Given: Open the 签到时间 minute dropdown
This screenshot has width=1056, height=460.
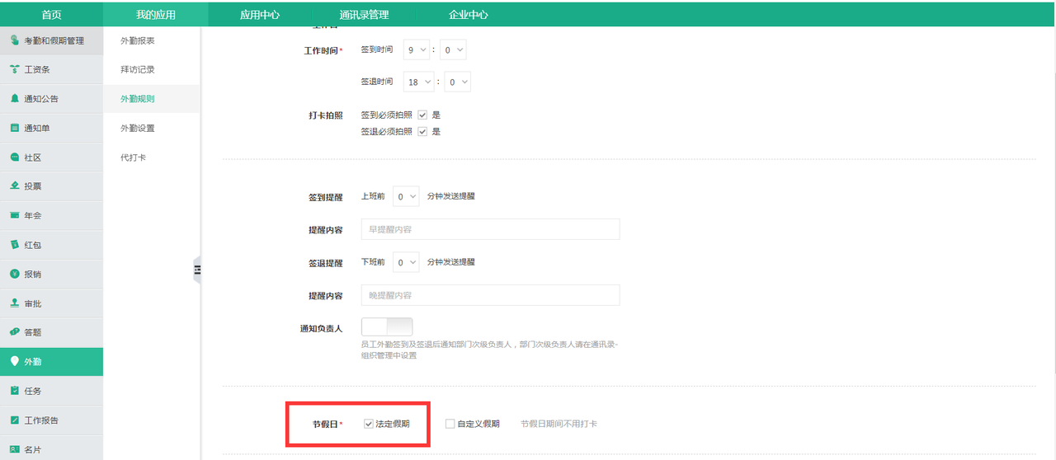Looking at the screenshot, I should [454, 50].
